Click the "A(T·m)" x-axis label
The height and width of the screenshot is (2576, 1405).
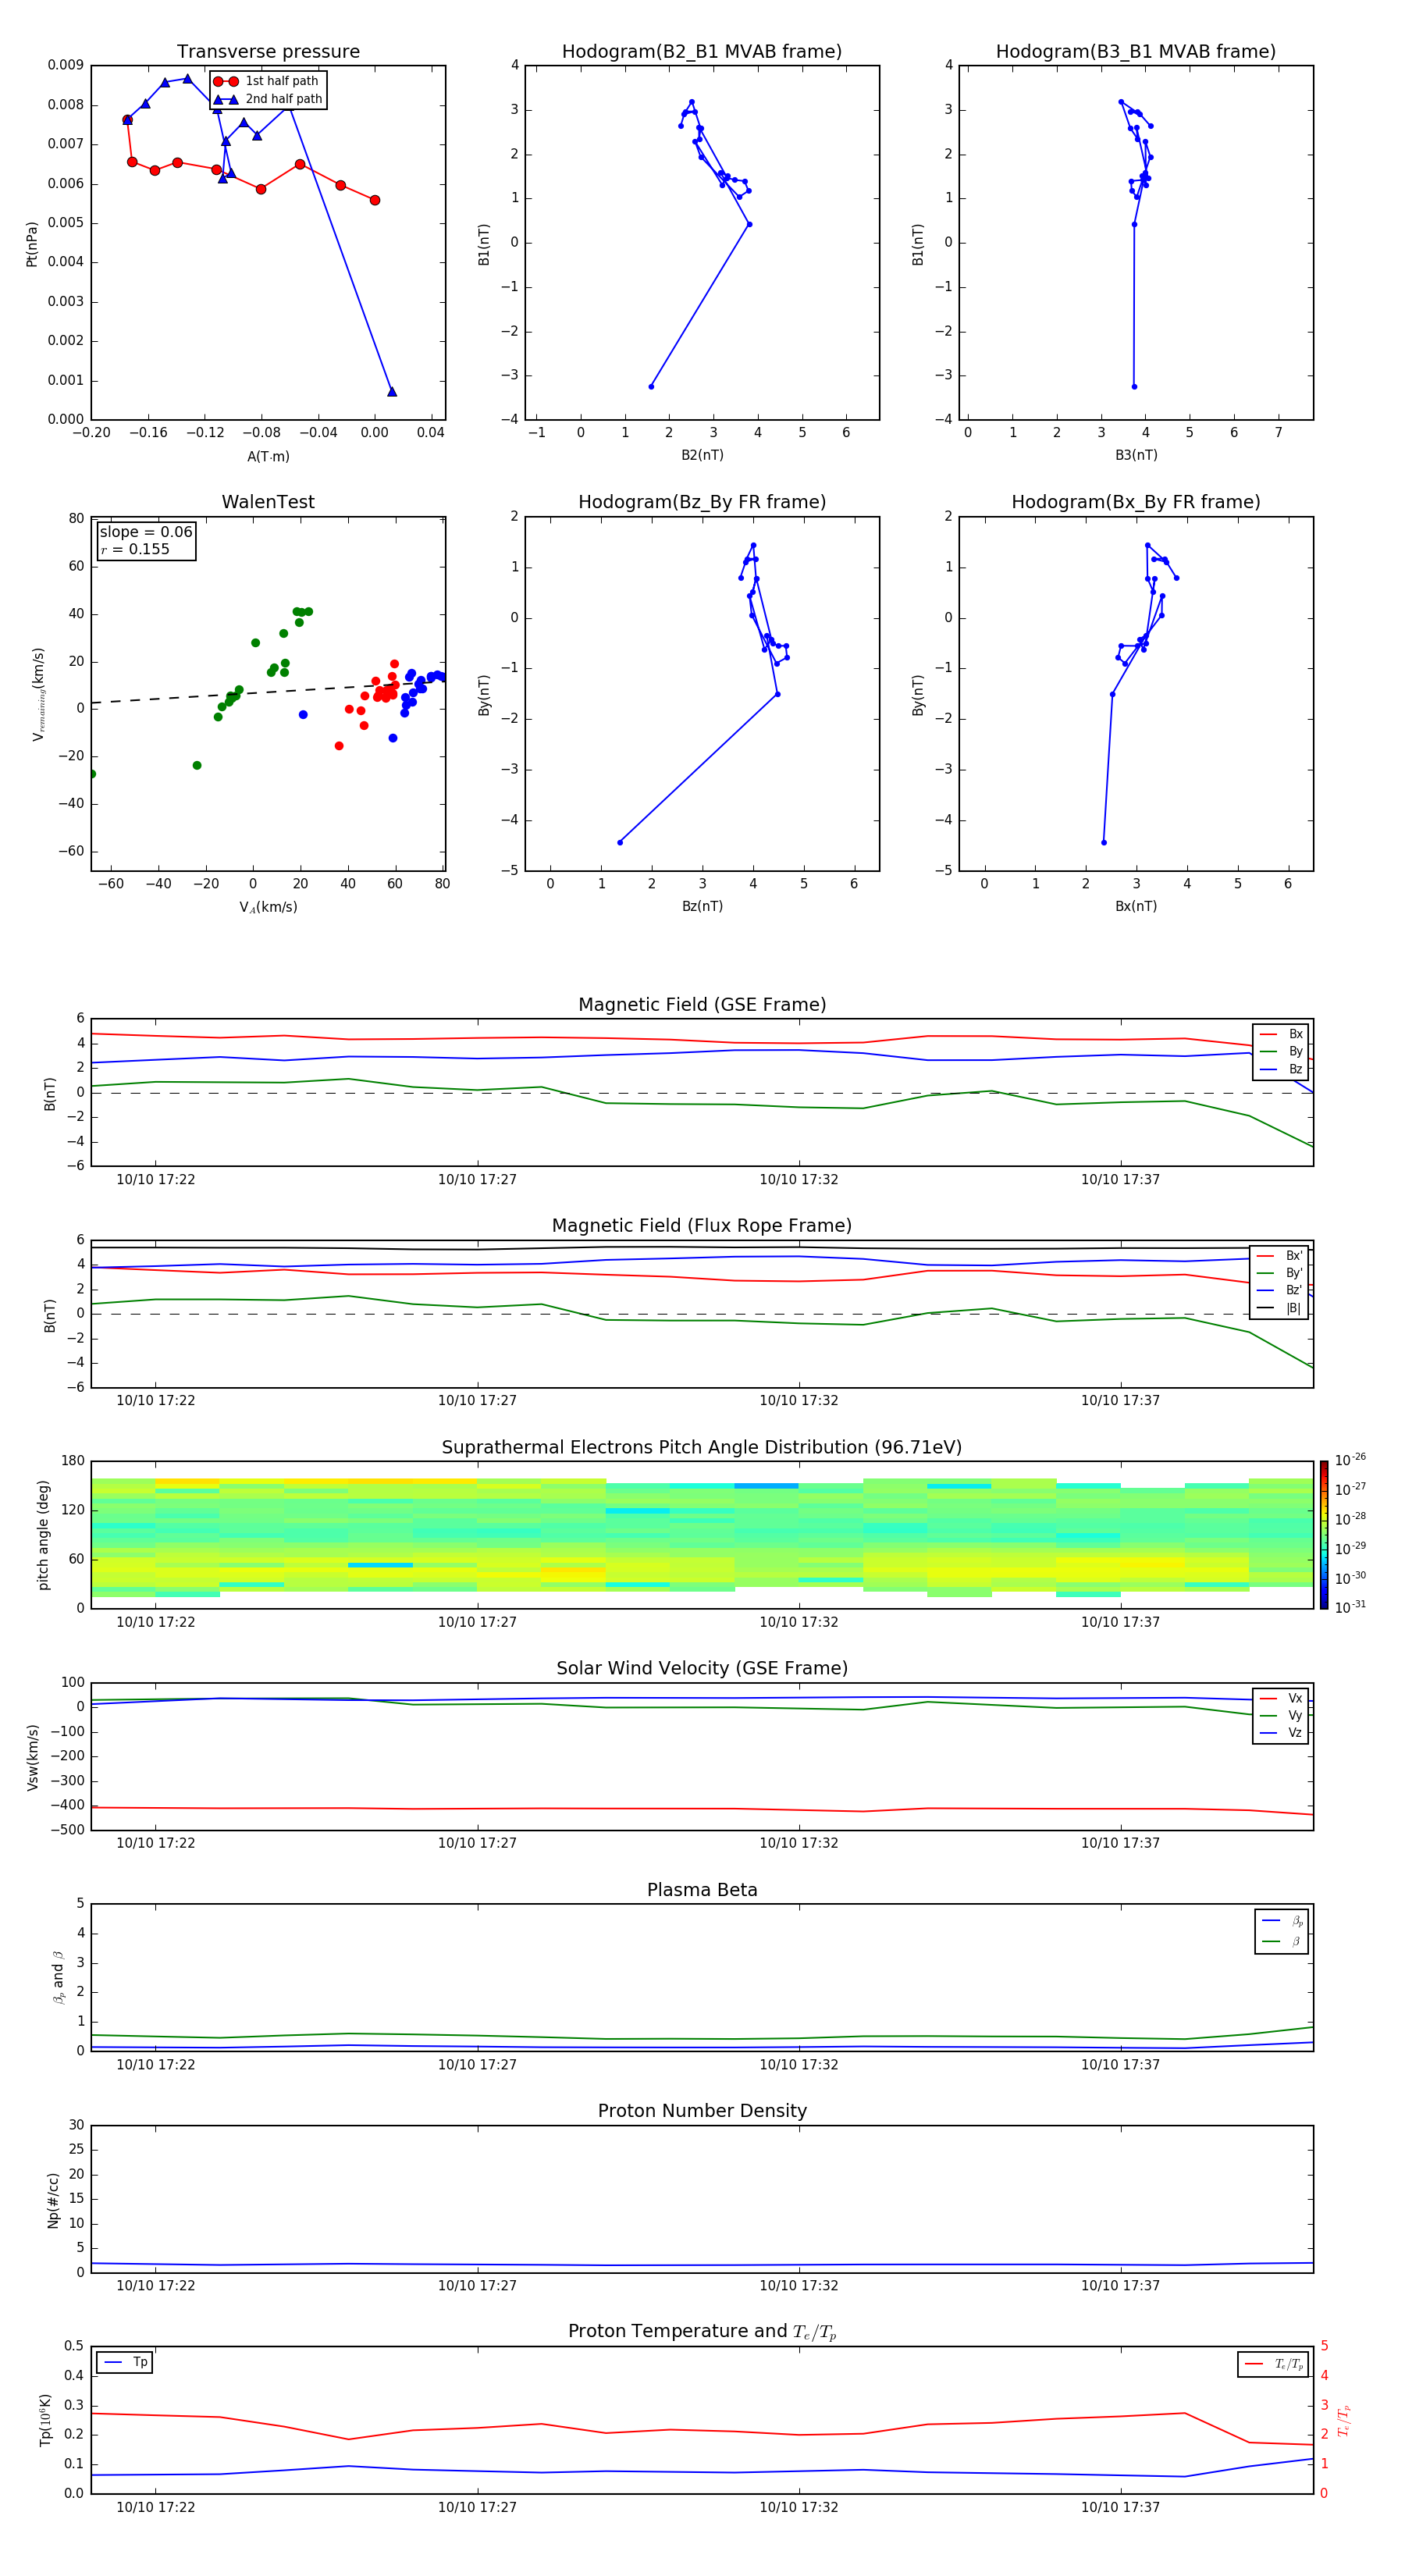[268, 456]
